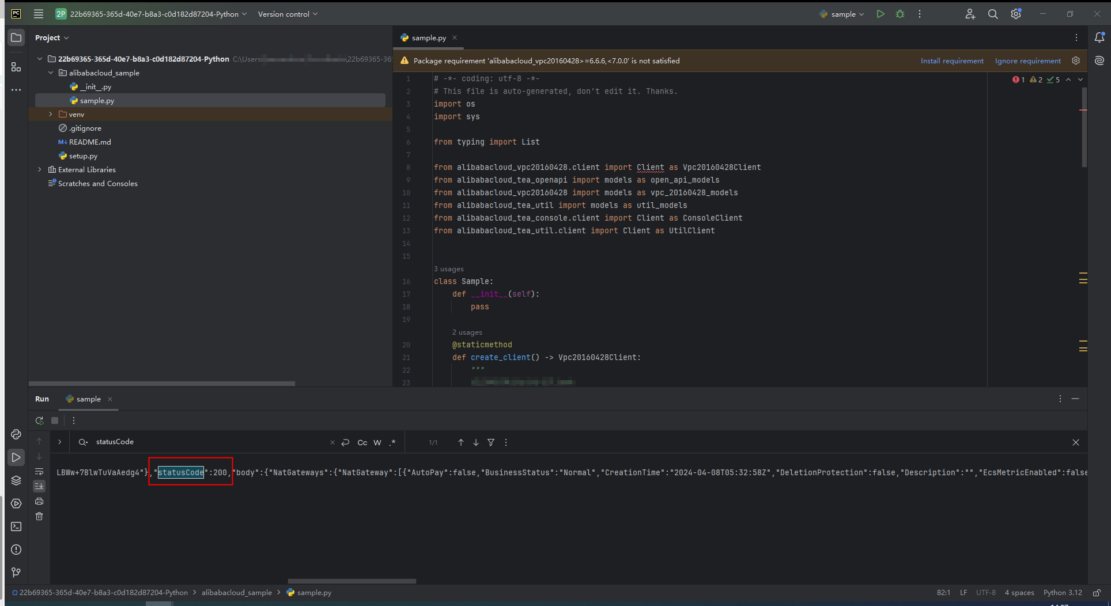This screenshot has width=1111, height=606.
Task: Click Install requirement link
Action: (952, 60)
